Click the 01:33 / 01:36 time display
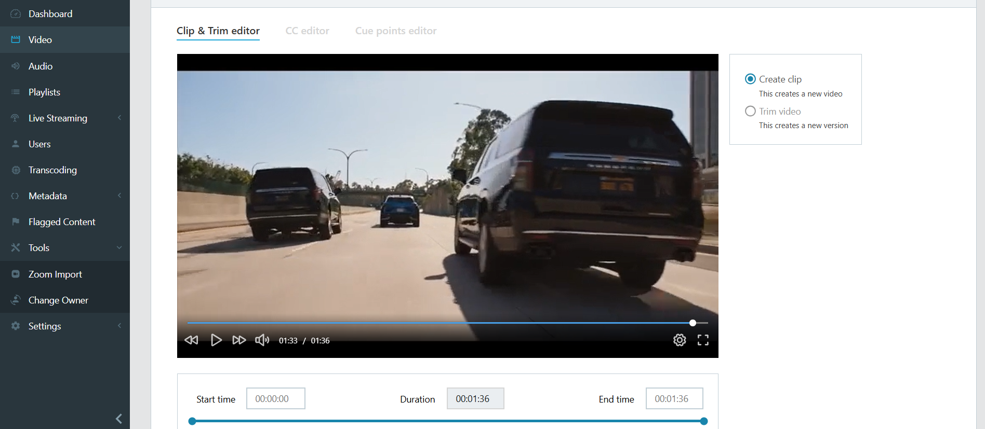 click(x=304, y=341)
